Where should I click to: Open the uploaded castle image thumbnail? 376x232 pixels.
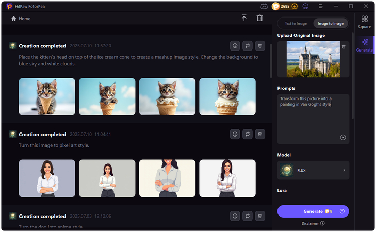pos(313,59)
